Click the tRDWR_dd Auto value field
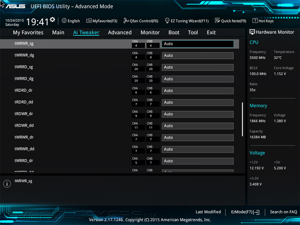The image size is (300, 225). point(197,126)
